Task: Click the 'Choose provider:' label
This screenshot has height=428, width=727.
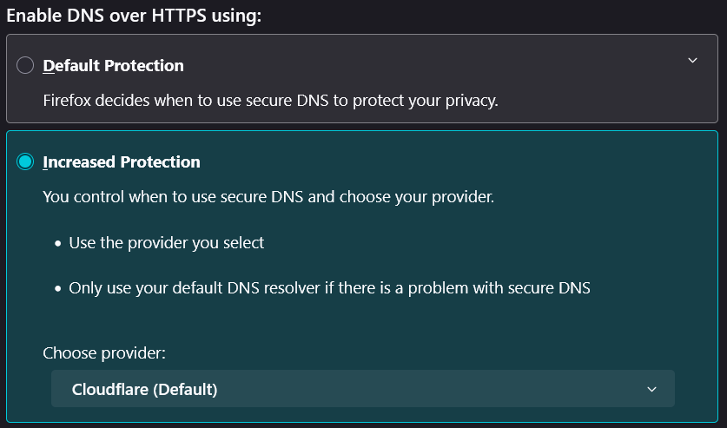Action: point(103,353)
